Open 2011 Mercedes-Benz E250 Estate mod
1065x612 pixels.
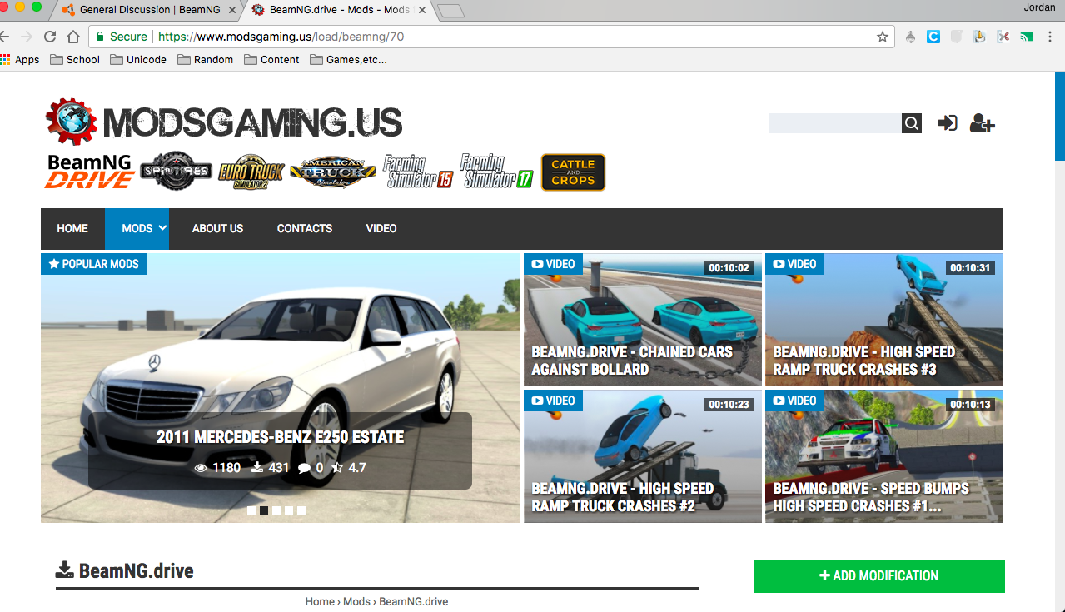[280, 437]
